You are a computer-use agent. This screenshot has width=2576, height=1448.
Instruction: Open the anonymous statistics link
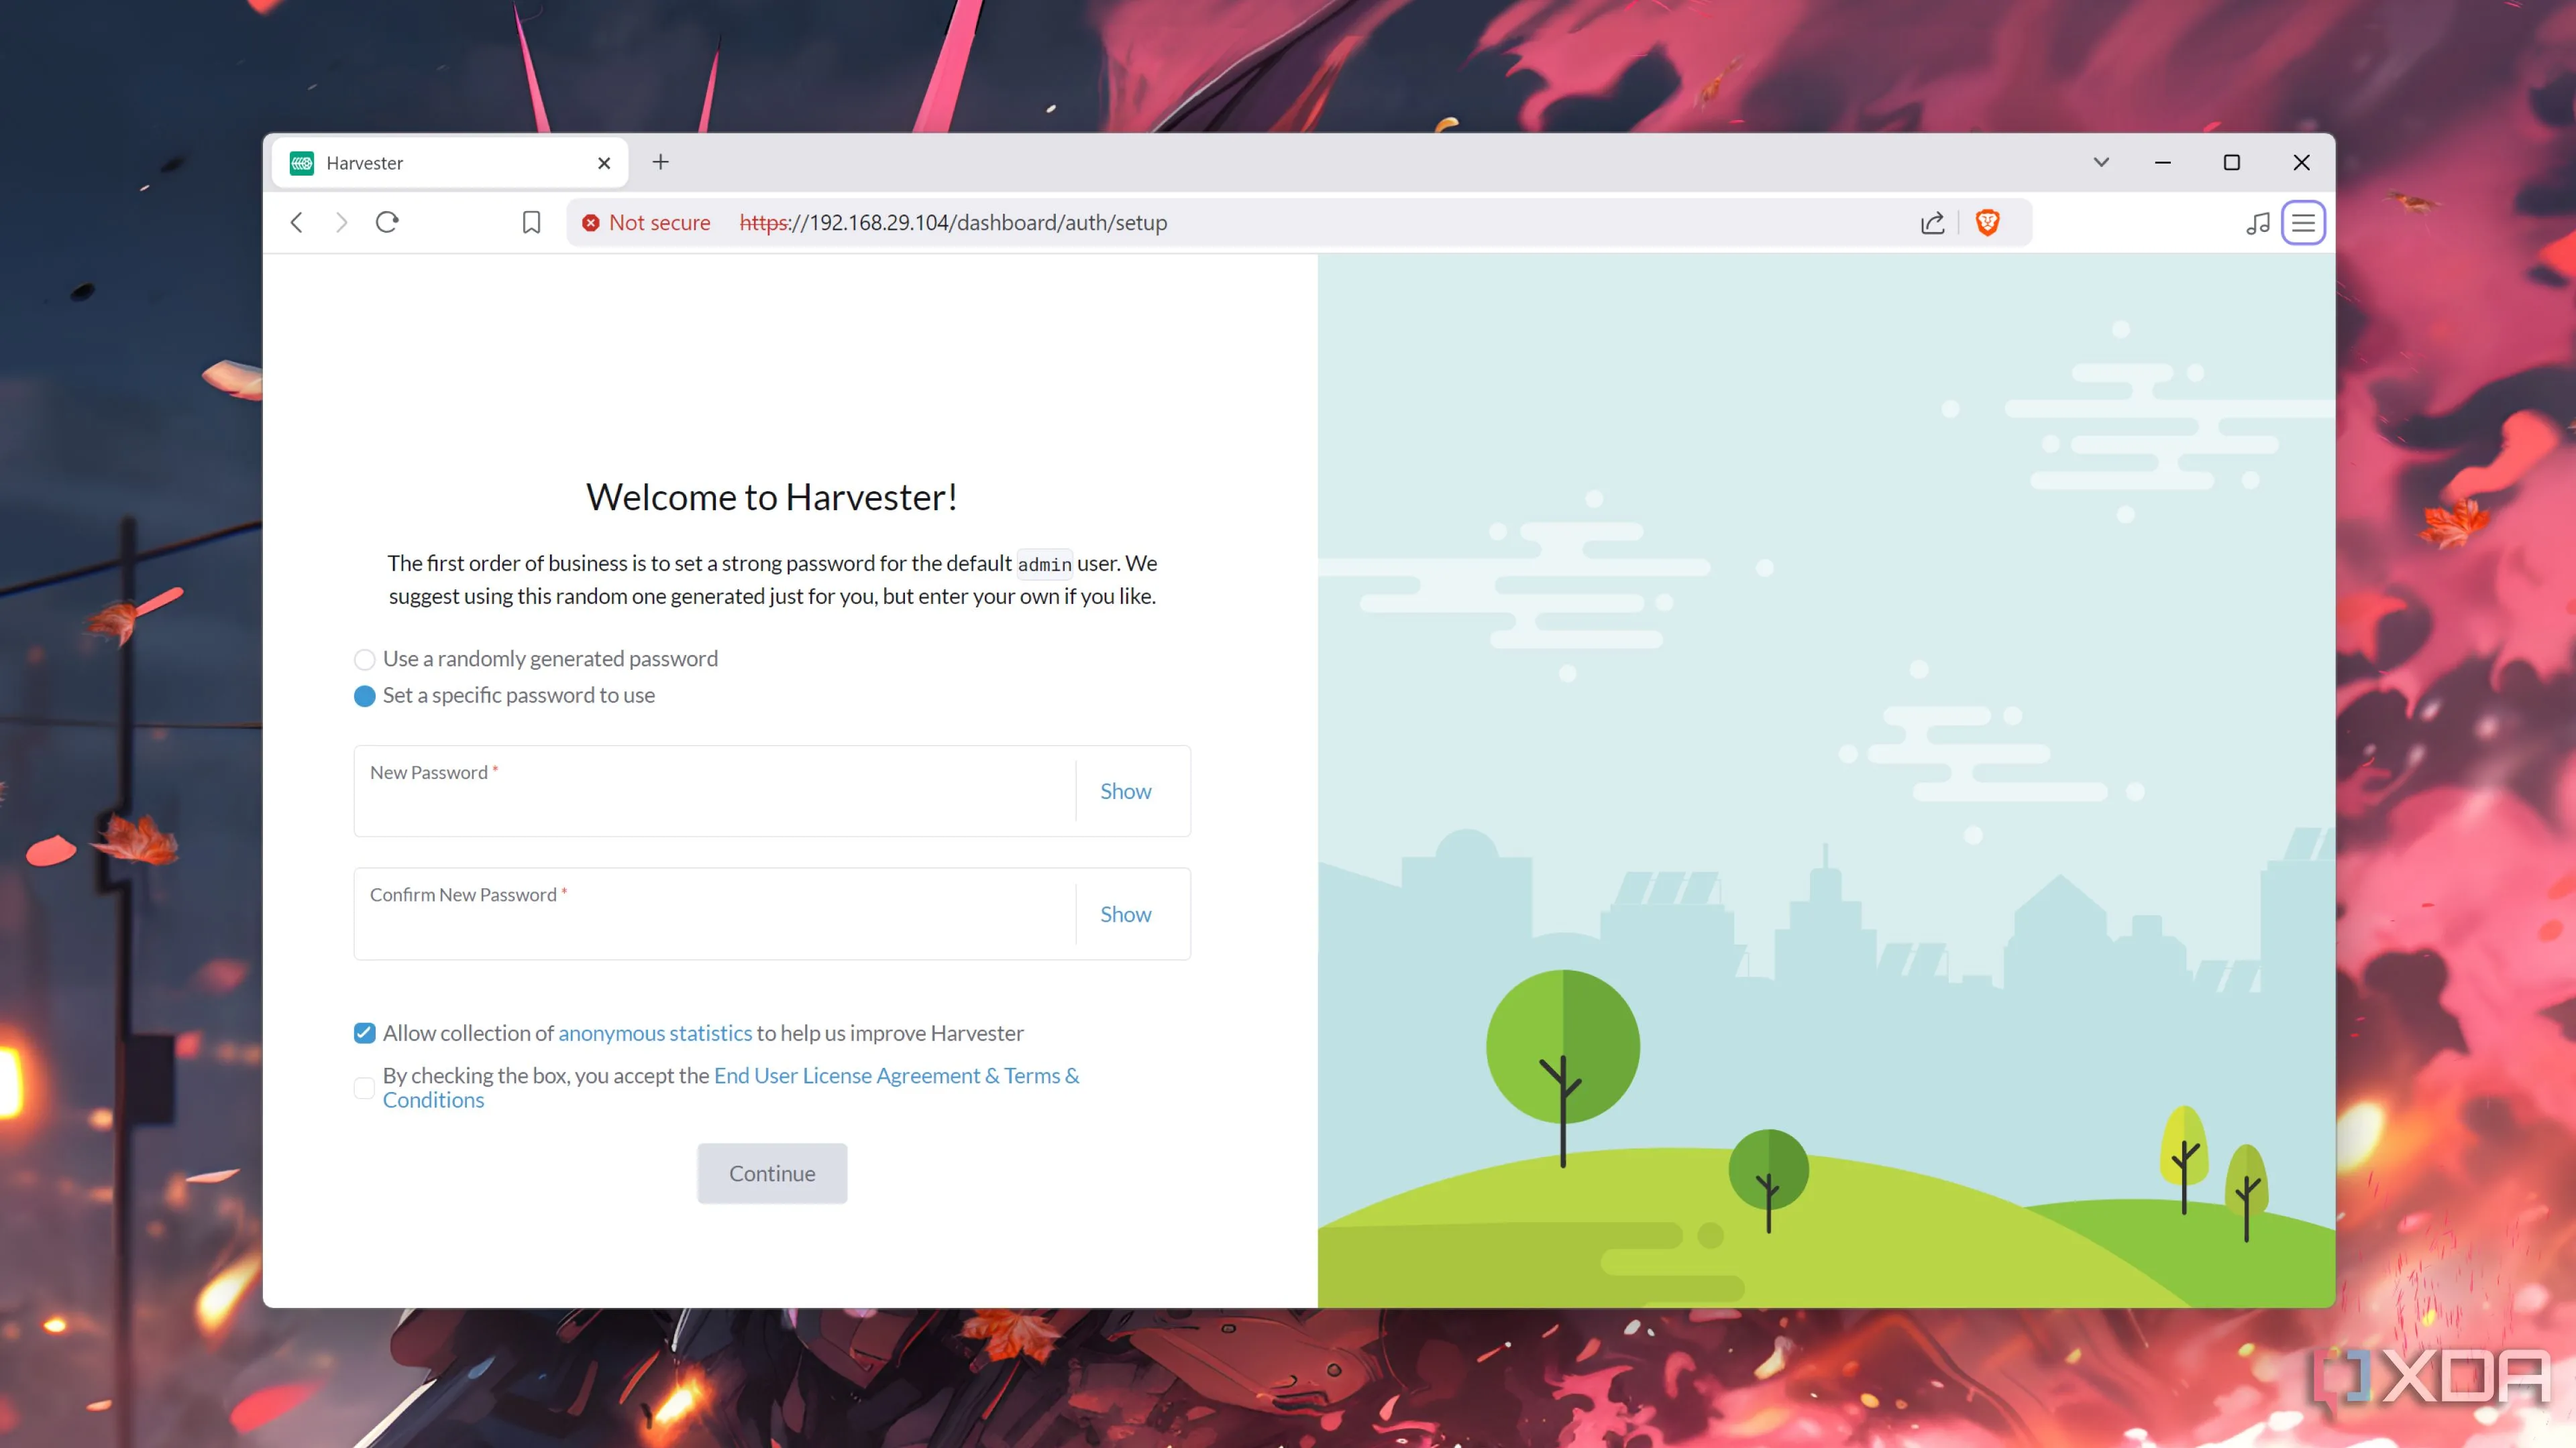(x=655, y=1033)
